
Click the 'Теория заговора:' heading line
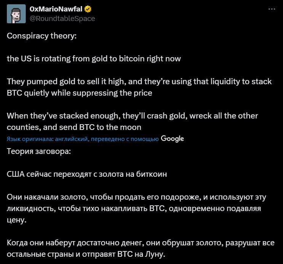[x=38, y=151]
